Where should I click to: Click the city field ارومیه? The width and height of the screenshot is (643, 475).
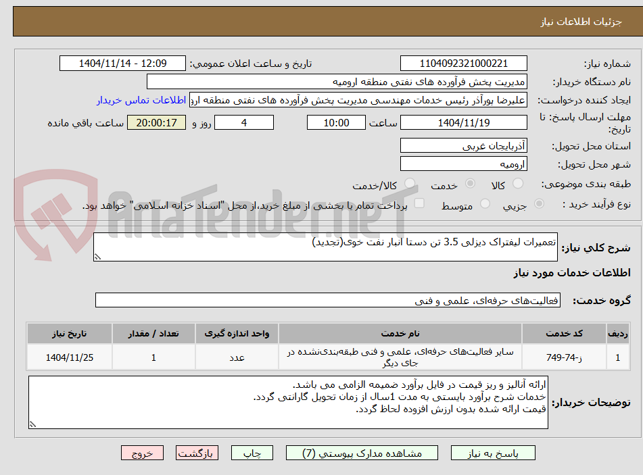(463, 164)
